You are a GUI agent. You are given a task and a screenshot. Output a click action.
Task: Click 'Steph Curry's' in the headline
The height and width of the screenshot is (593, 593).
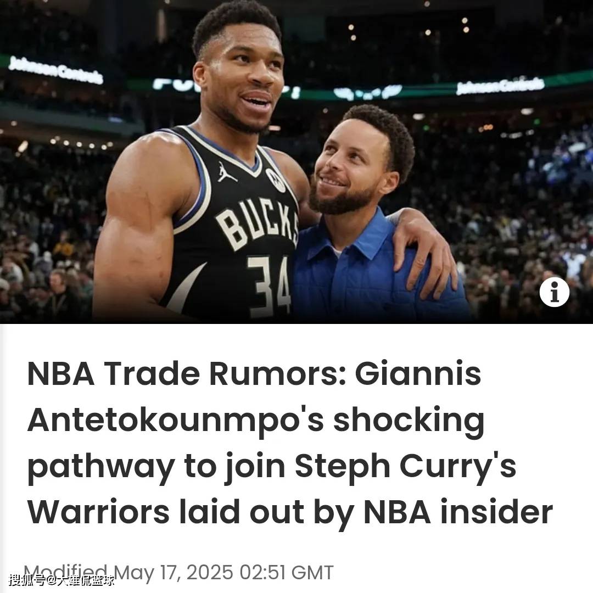click(x=405, y=467)
